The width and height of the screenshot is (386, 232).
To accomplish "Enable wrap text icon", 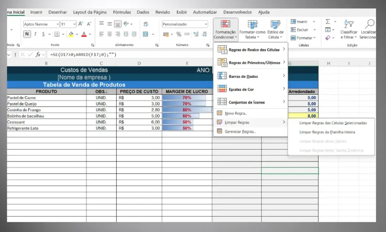I will tap(145, 24).
